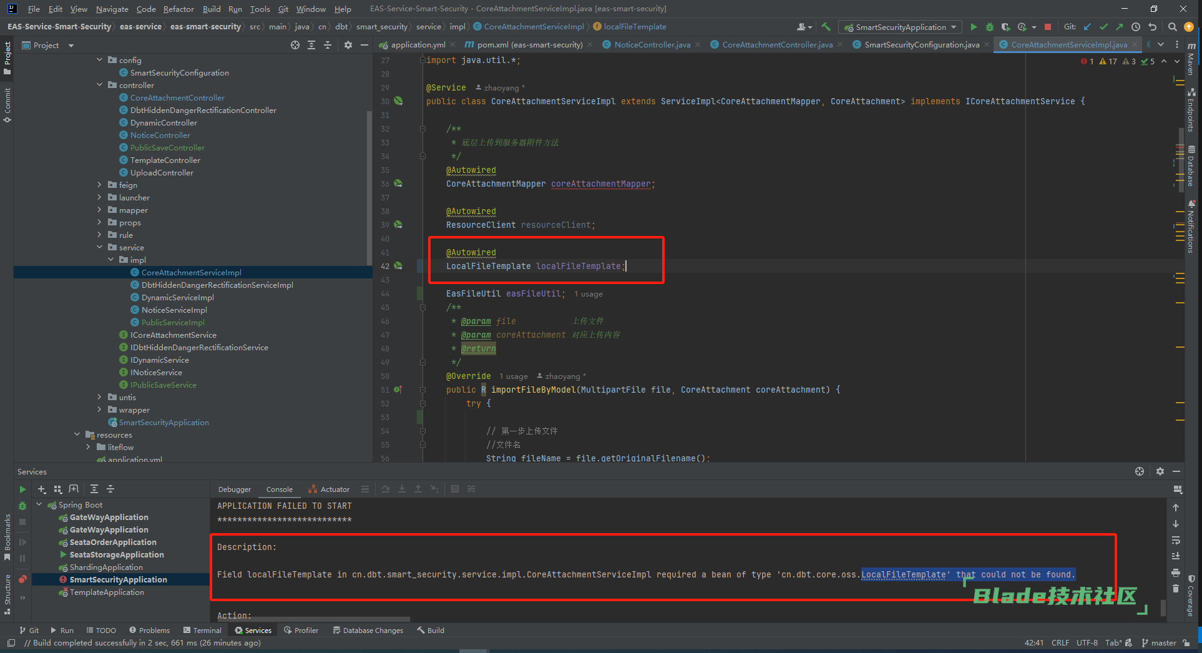Open the Terminal tool window
Image resolution: width=1202 pixels, height=653 pixels.
tap(202, 631)
